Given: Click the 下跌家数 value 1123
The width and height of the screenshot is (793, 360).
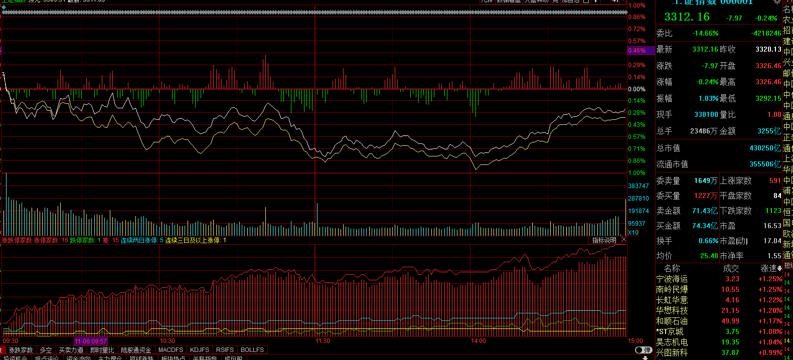Looking at the screenshot, I should coord(773,211).
